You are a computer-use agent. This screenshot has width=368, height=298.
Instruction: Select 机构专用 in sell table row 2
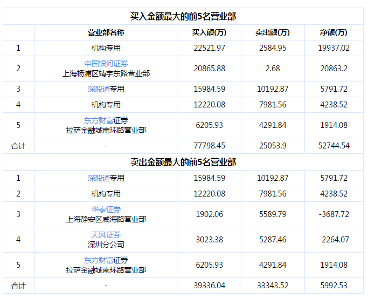pyautogui.click(x=106, y=194)
